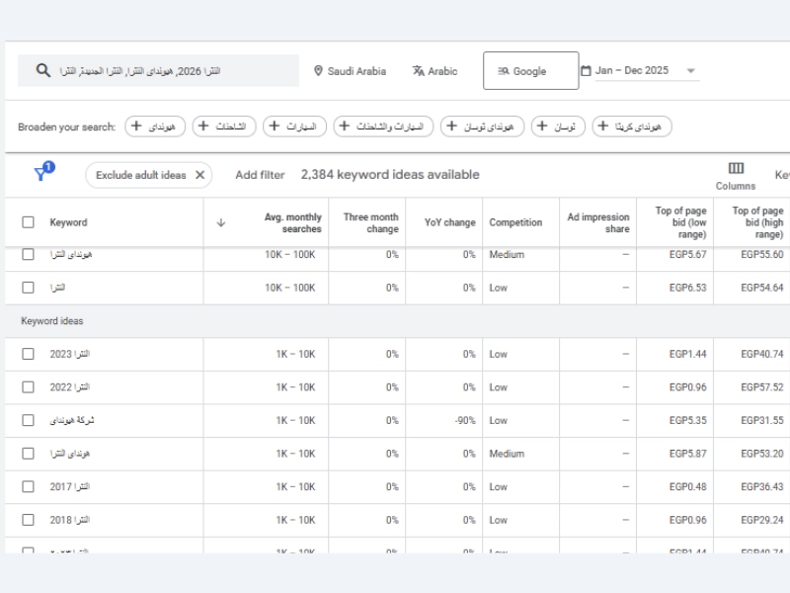This screenshot has width=790, height=593.
Task: Click Add filter
Action: tap(260, 175)
